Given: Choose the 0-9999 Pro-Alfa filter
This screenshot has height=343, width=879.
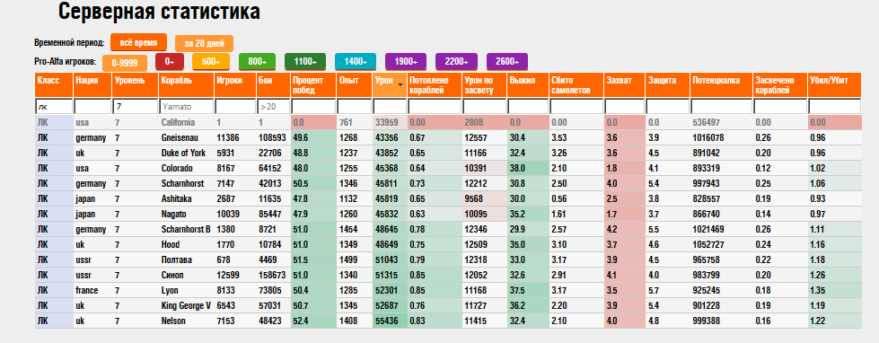Looking at the screenshot, I should click(x=125, y=63).
